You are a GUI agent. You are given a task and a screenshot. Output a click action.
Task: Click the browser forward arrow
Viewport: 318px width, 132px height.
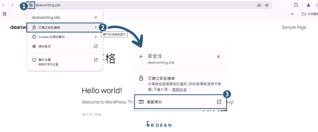(x=12, y=5)
